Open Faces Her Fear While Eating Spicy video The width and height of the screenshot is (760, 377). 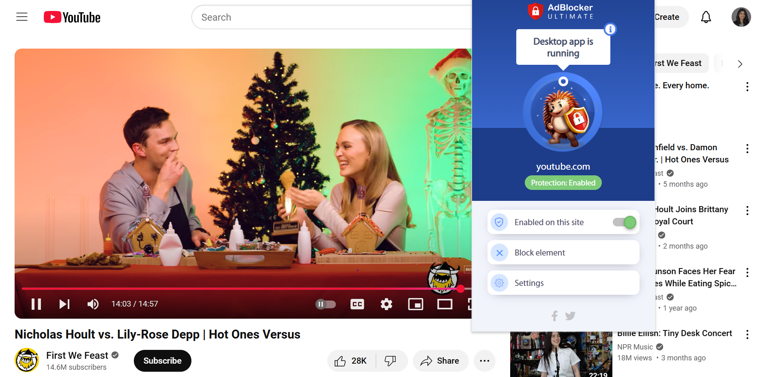coord(696,277)
